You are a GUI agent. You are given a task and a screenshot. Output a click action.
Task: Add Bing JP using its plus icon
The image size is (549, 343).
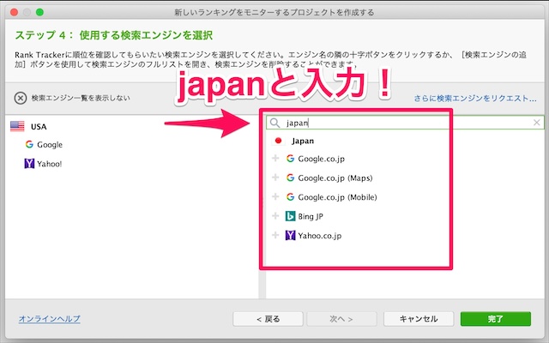click(x=275, y=216)
